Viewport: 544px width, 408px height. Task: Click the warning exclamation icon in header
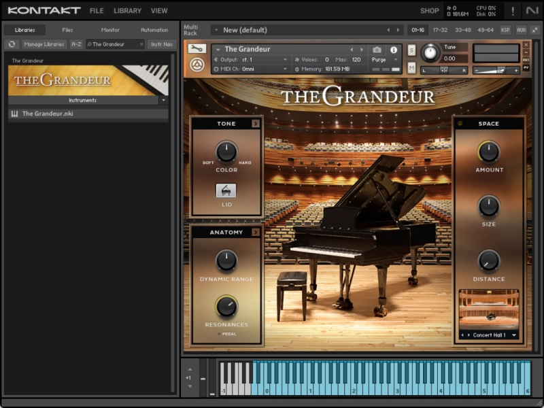point(512,11)
